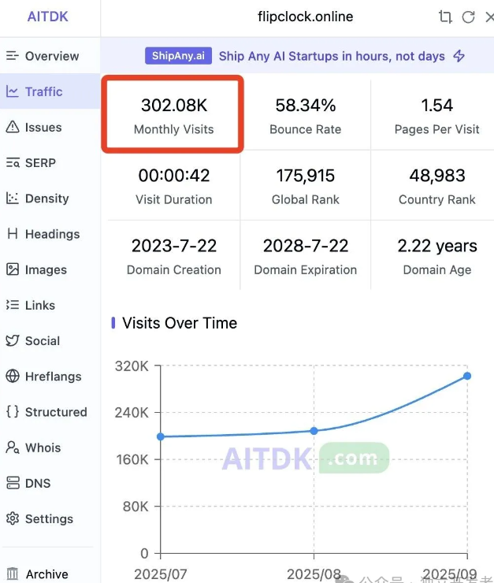Select the Traffic sidebar tab
The height and width of the screenshot is (583, 494).
(x=43, y=91)
